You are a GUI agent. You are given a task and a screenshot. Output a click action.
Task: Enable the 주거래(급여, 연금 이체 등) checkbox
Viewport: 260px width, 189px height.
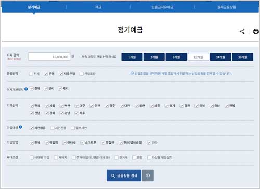pos(74,158)
